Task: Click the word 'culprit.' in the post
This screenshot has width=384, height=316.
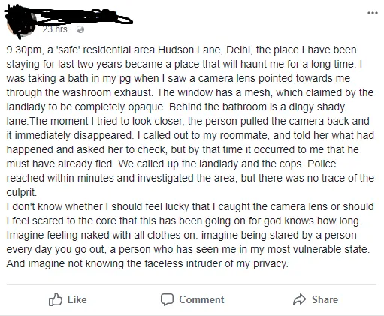Action: tap(22, 193)
